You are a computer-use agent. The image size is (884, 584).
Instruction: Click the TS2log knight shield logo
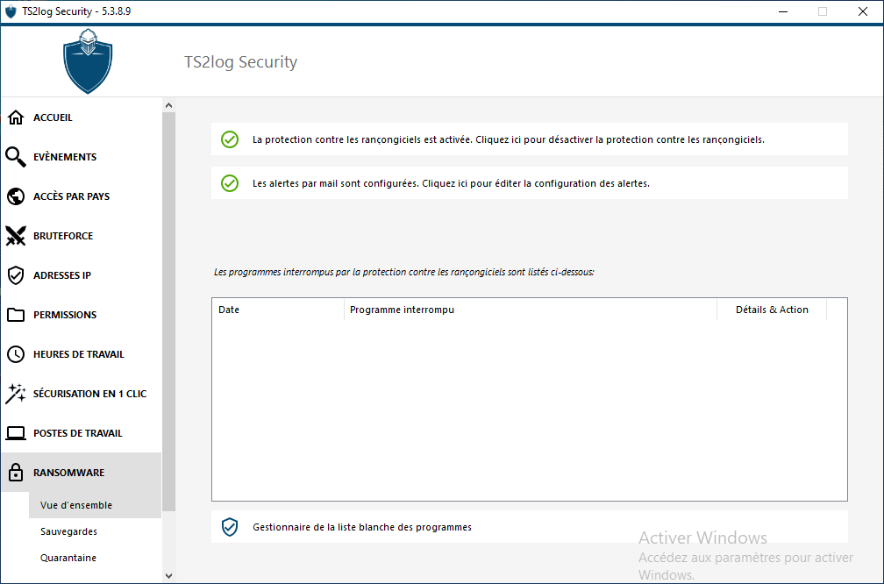pos(88,61)
